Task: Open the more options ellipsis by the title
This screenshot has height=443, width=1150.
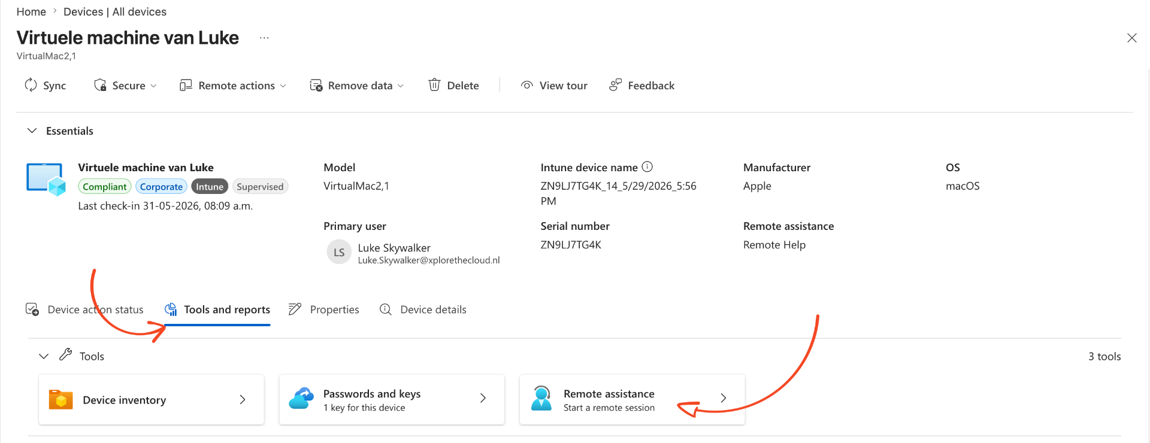Action: coord(264,38)
